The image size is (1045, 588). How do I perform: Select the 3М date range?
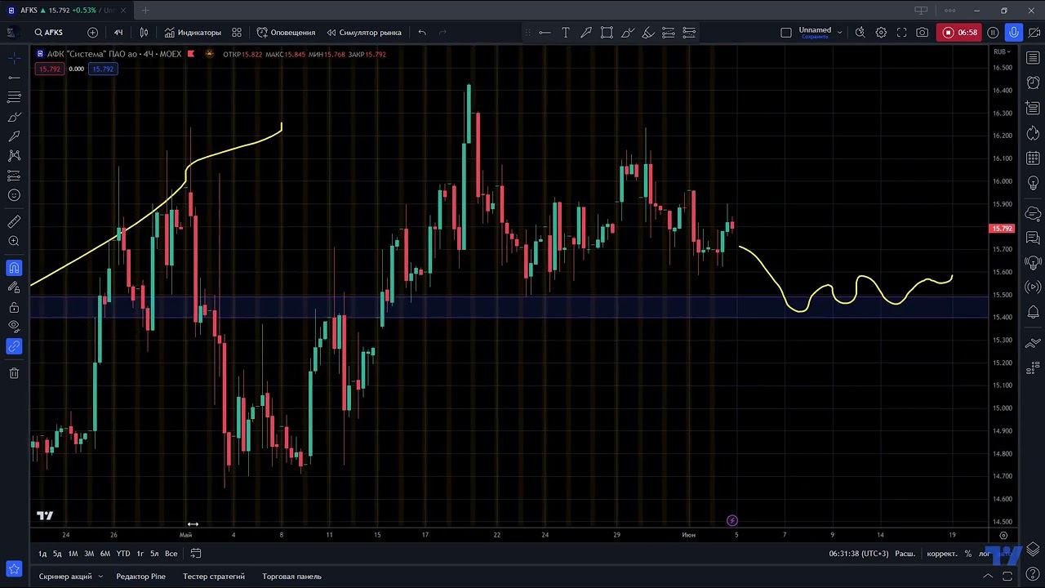[89, 554]
